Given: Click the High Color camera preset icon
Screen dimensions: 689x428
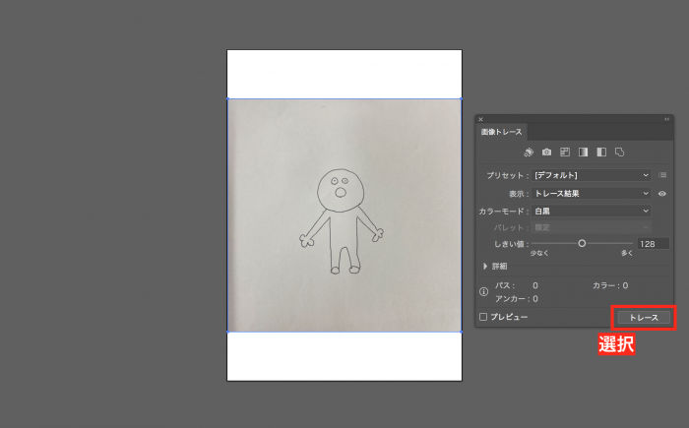Looking at the screenshot, I should tap(546, 153).
